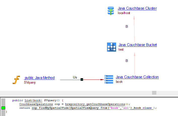
Task: Click the horizontal scrollbar thumb
Action: coord(154,93)
